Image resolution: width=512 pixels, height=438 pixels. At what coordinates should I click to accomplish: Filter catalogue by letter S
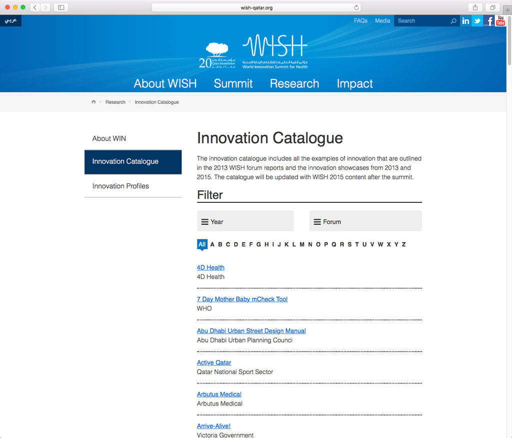click(x=349, y=244)
